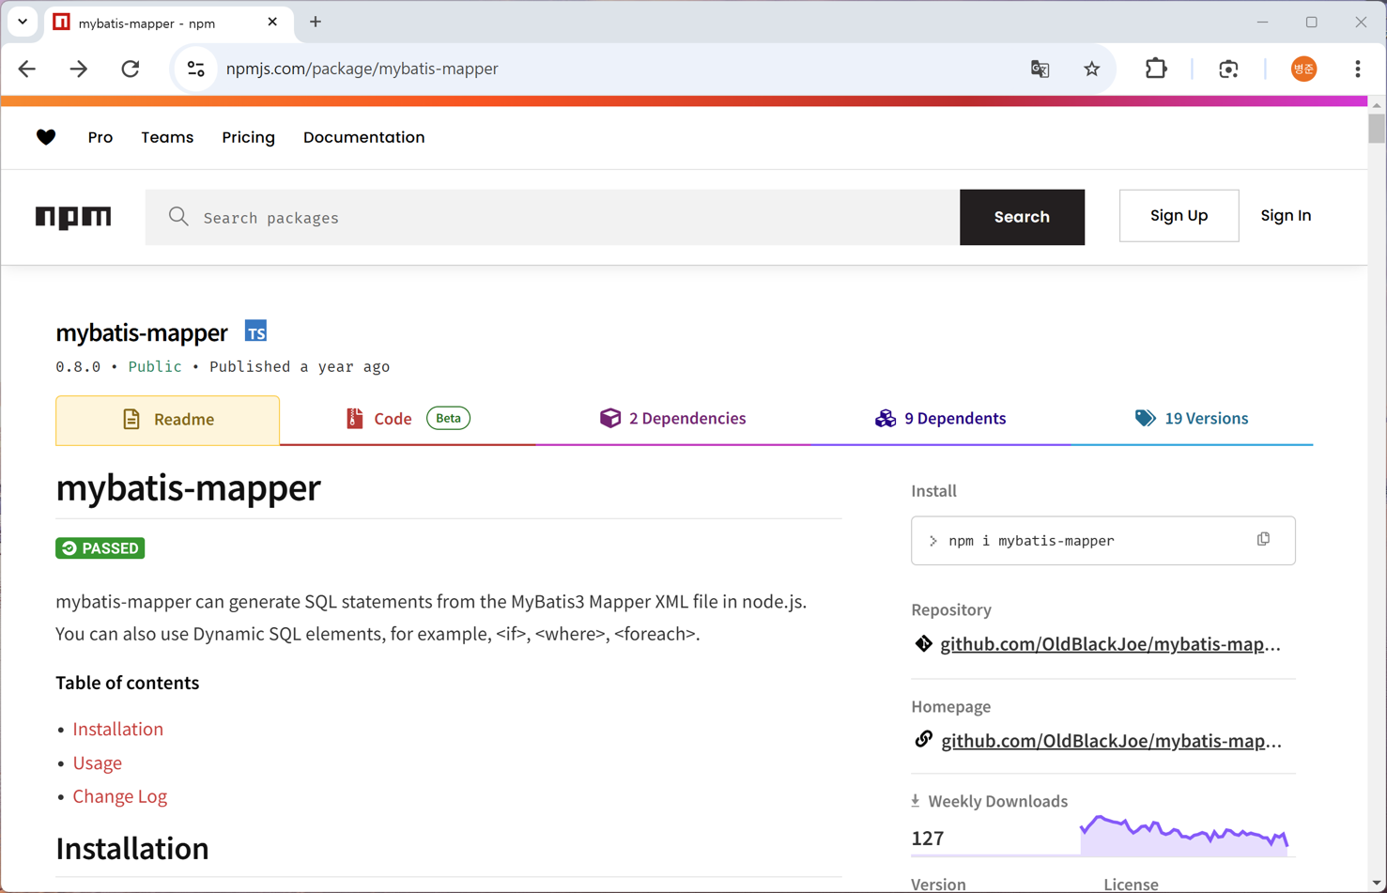This screenshot has width=1387, height=893.
Task: Open the Documentation menu item
Action: click(x=364, y=137)
